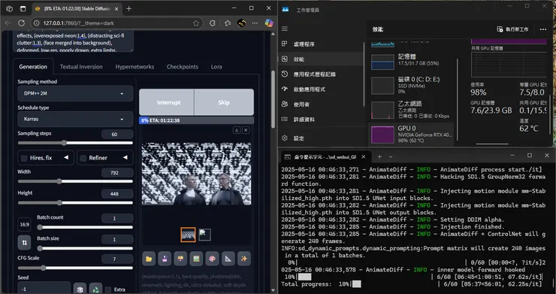Screen dimensions: 556x294
Task: Adjust the Sampling steps slider
Action: tap(76, 143)
